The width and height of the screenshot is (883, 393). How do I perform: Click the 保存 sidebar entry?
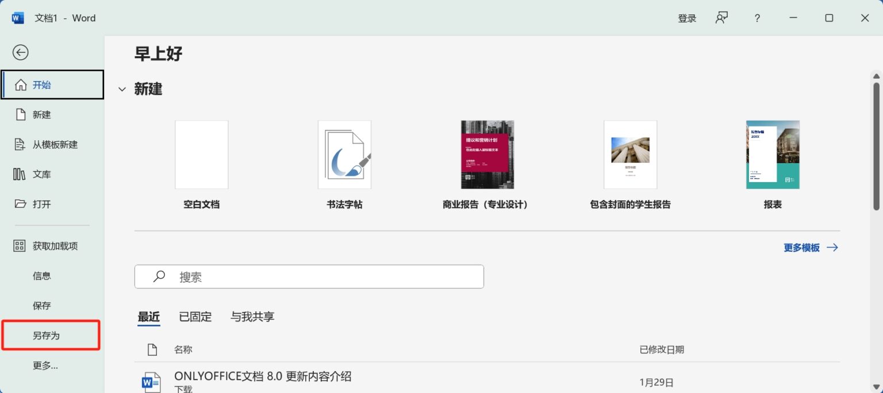tap(41, 305)
